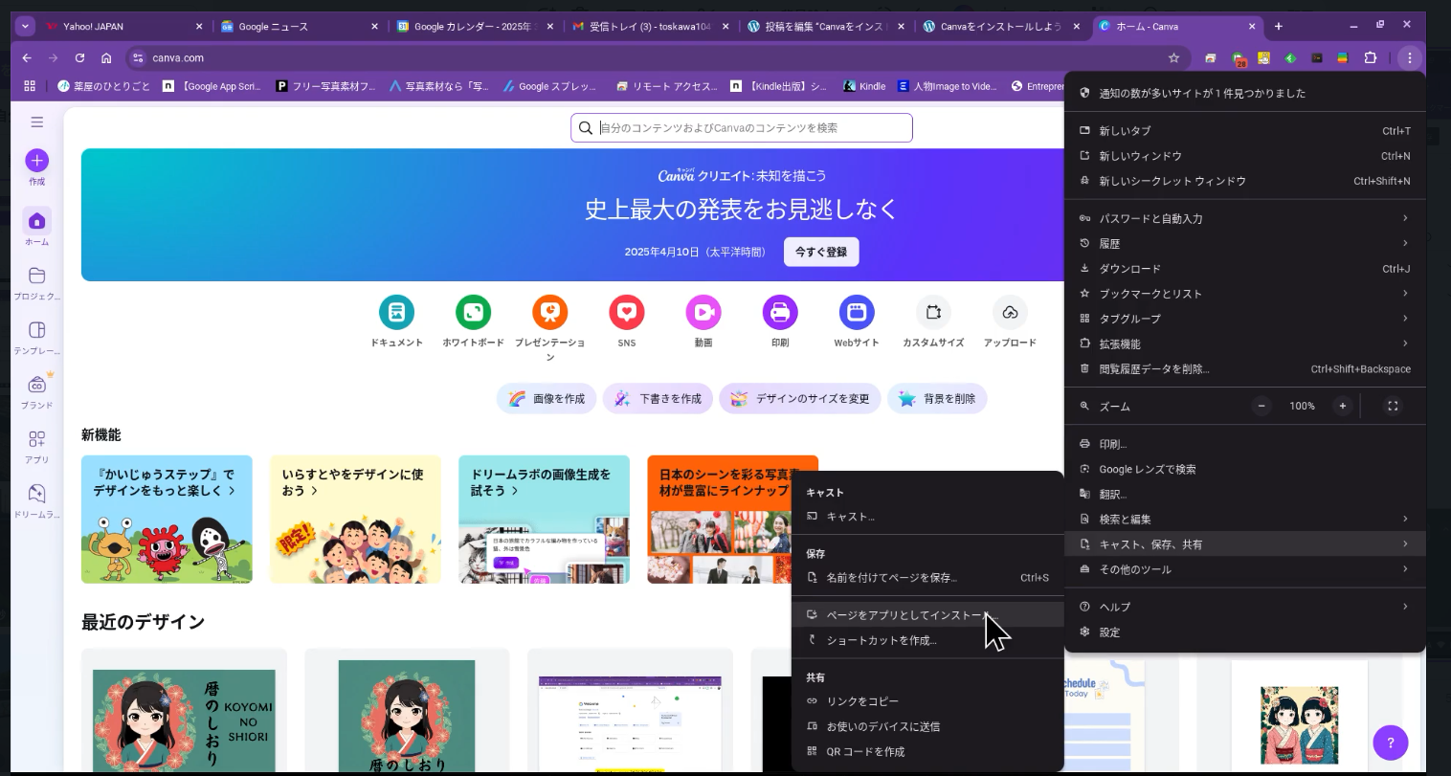Screen dimensions: 1451x776
Task: Toggle fullscreen mode in Chrome zoom row
Action: [1393, 406]
